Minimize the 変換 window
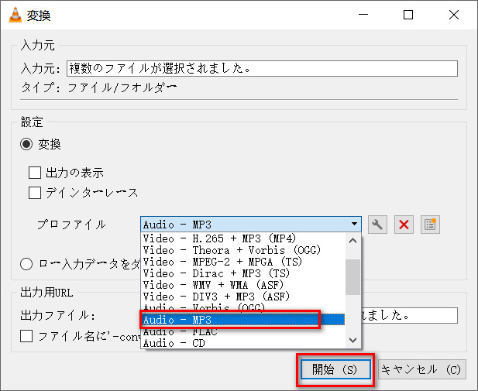The width and height of the screenshot is (478, 391). [363, 15]
